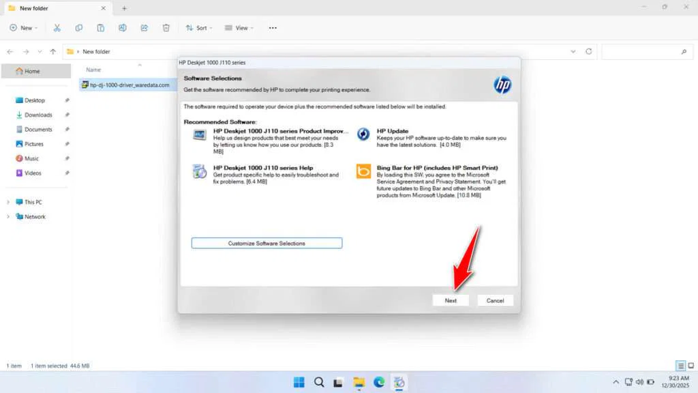This screenshot has height=393, width=698.
Task: Open the View dropdown
Action: point(239,27)
